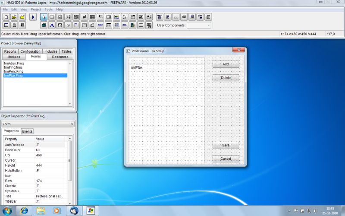The image size is (345, 216).
Task: Click the Title property value
Action: 50,196
